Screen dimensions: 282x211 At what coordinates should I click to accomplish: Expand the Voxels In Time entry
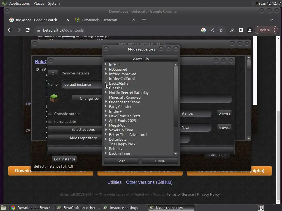pos(106,130)
